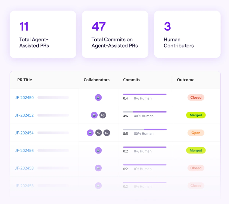Click the 5:5 commit ratio text
The width and height of the screenshot is (229, 204).
tap(126, 134)
